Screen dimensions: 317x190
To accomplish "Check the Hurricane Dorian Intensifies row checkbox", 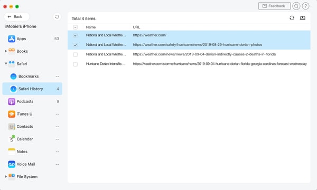I will pyautogui.click(x=75, y=64).
